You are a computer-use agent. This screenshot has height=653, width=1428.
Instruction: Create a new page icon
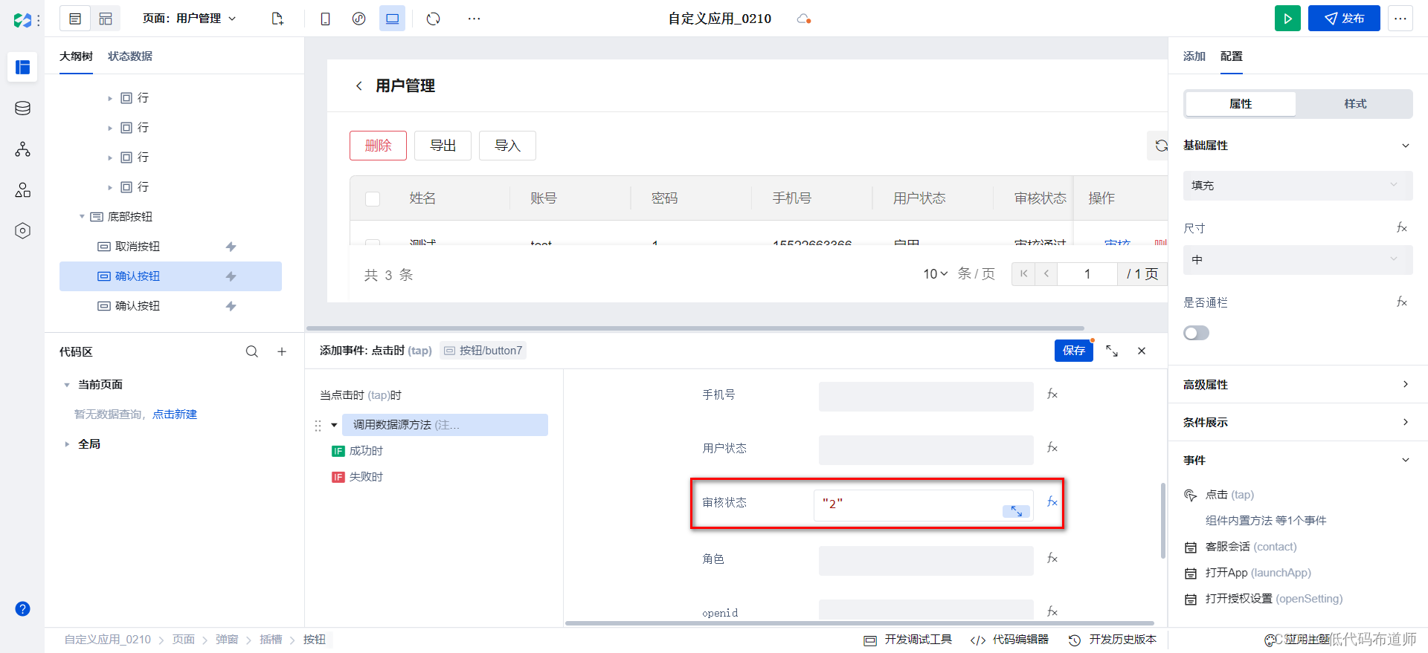click(277, 19)
